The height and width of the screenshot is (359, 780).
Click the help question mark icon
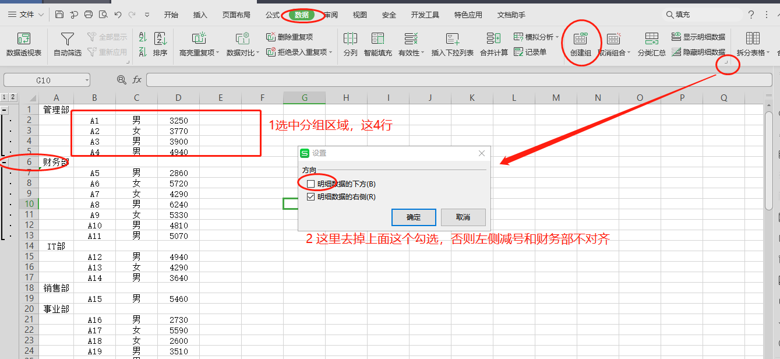[751, 15]
